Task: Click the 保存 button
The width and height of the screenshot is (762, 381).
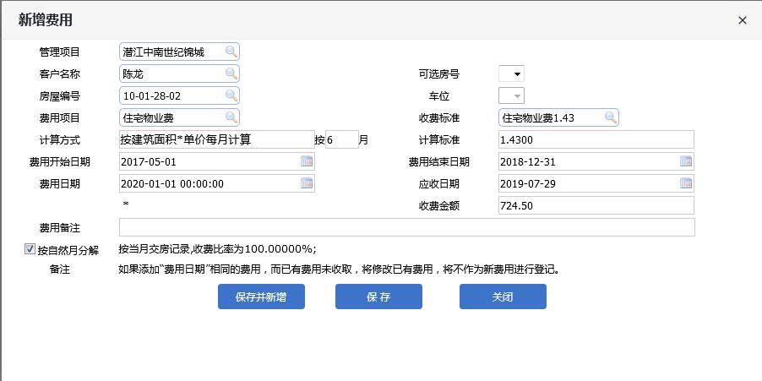Action: point(378,297)
